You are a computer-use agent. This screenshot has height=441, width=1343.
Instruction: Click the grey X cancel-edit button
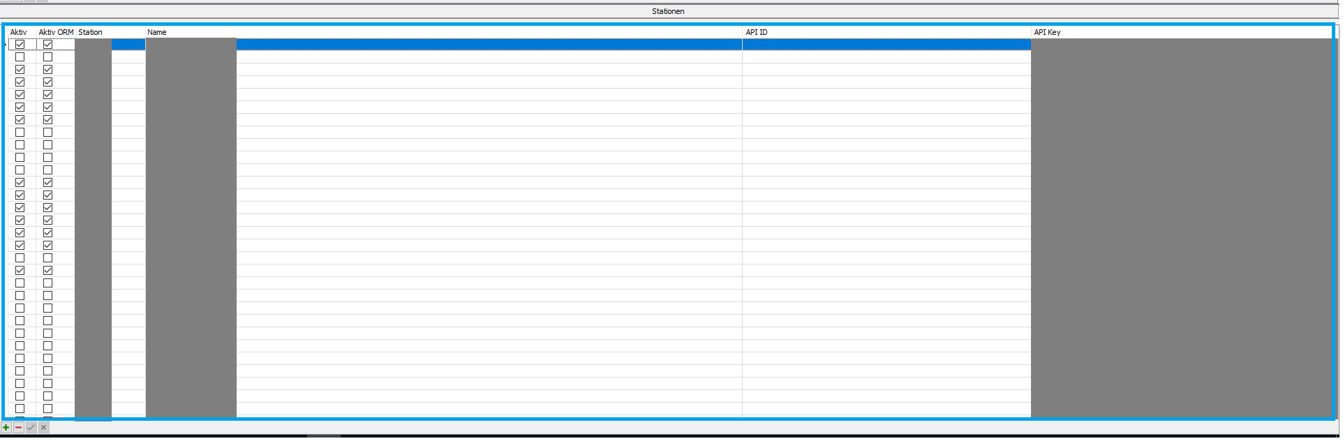click(x=44, y=428)
